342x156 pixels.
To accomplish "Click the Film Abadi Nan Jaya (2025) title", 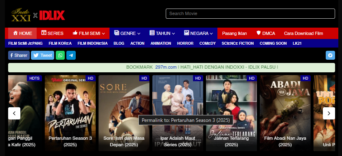I will 285,141.
